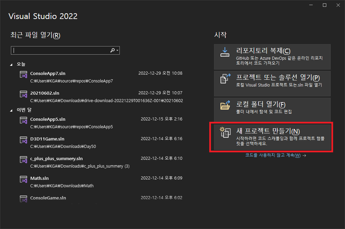Open Math.sln recent solution
The height and width of the screenshot is (229, 345).
pos(101,182)
